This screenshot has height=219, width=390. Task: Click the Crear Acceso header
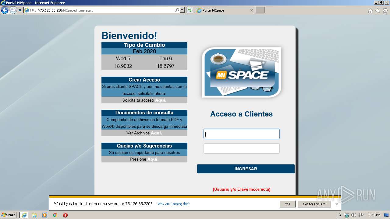click(x=144, y=80)
